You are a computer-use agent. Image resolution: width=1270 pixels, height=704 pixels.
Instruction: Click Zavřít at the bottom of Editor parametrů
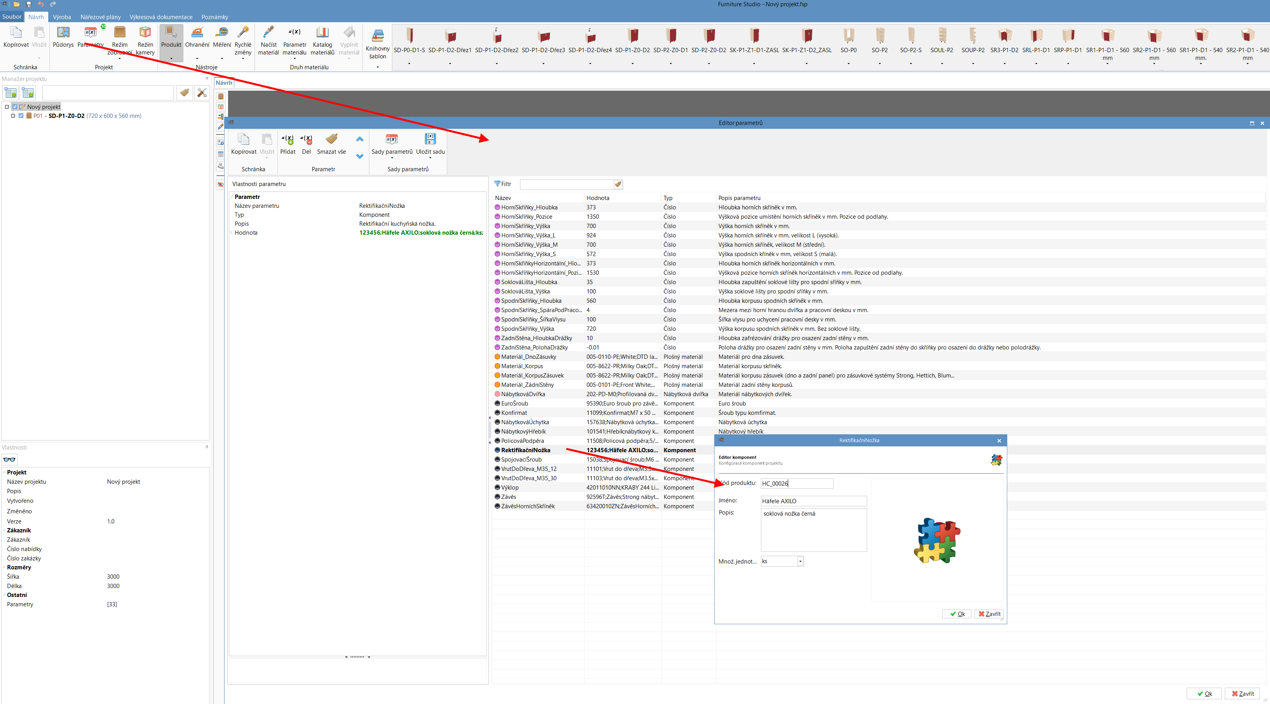[1242, 693]
